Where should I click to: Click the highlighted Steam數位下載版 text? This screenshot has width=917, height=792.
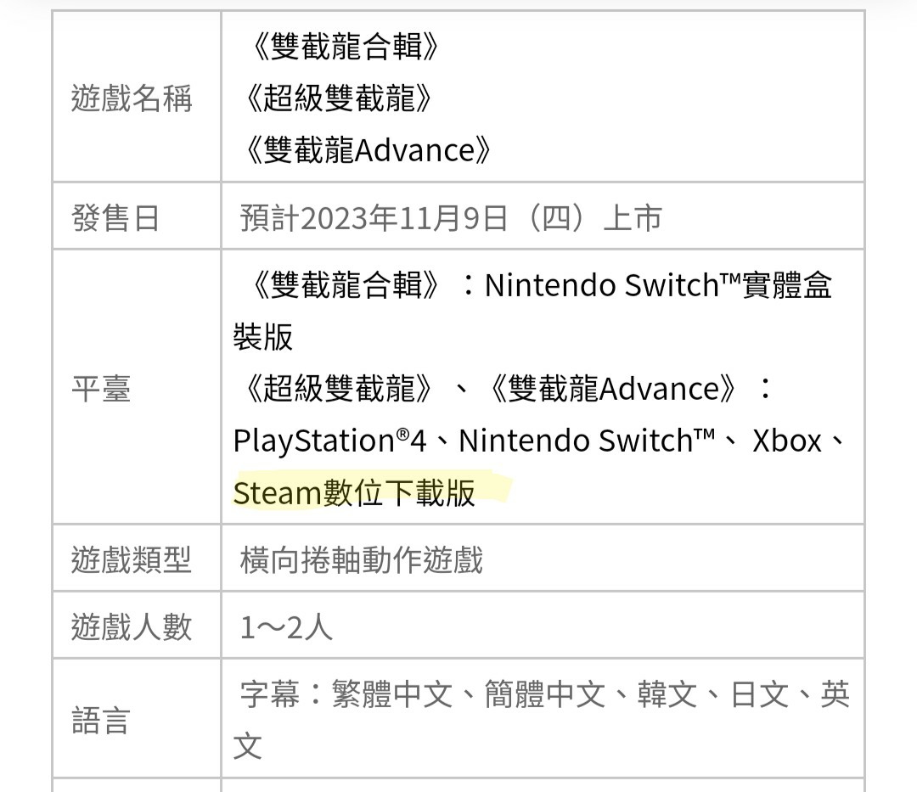point(354,493)
